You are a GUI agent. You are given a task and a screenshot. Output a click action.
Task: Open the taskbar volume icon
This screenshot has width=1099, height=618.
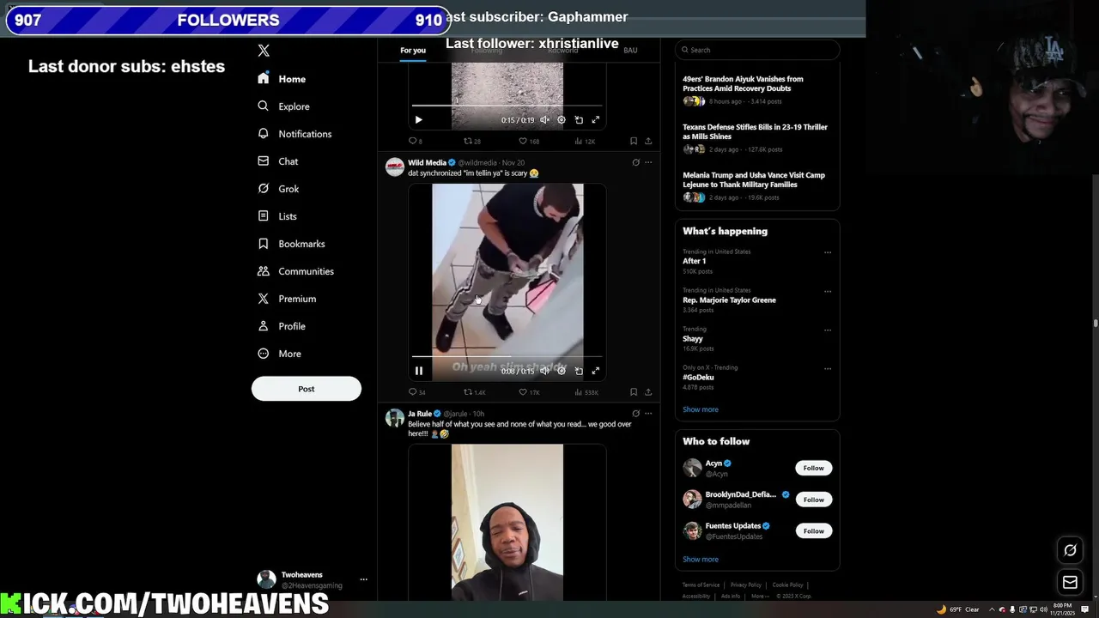point(1043,609)
